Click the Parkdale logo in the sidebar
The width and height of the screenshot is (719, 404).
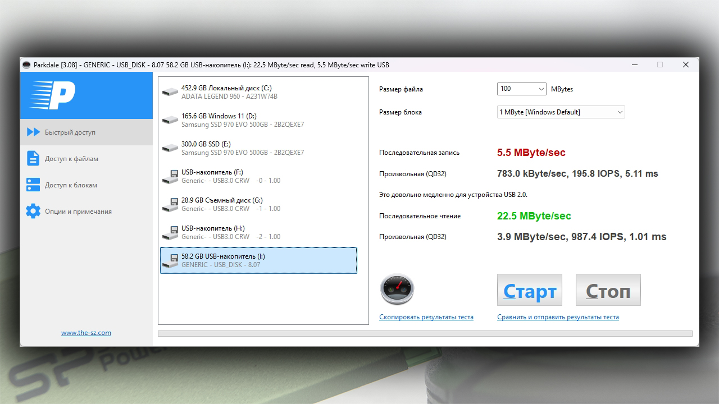click(x=52, y=95)
